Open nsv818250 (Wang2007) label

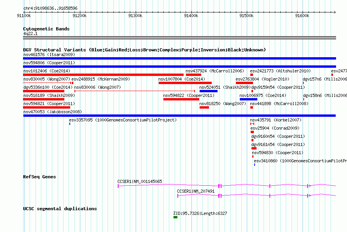click(223, 104)
